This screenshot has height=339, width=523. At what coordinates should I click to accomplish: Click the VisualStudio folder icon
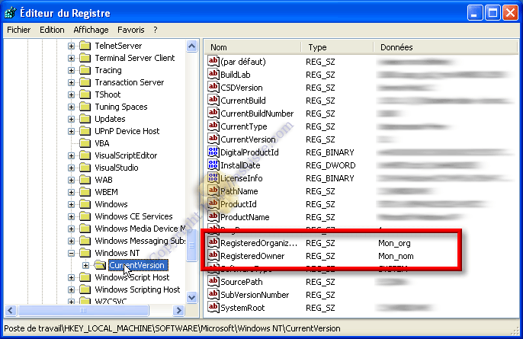(85, 168)
